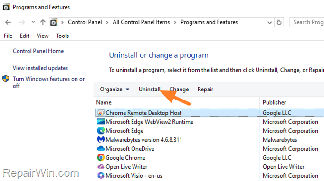The height and width of the screenshot is (181, 324).
Task: Refresh the Programs and Features list
Action: (279, 22)
